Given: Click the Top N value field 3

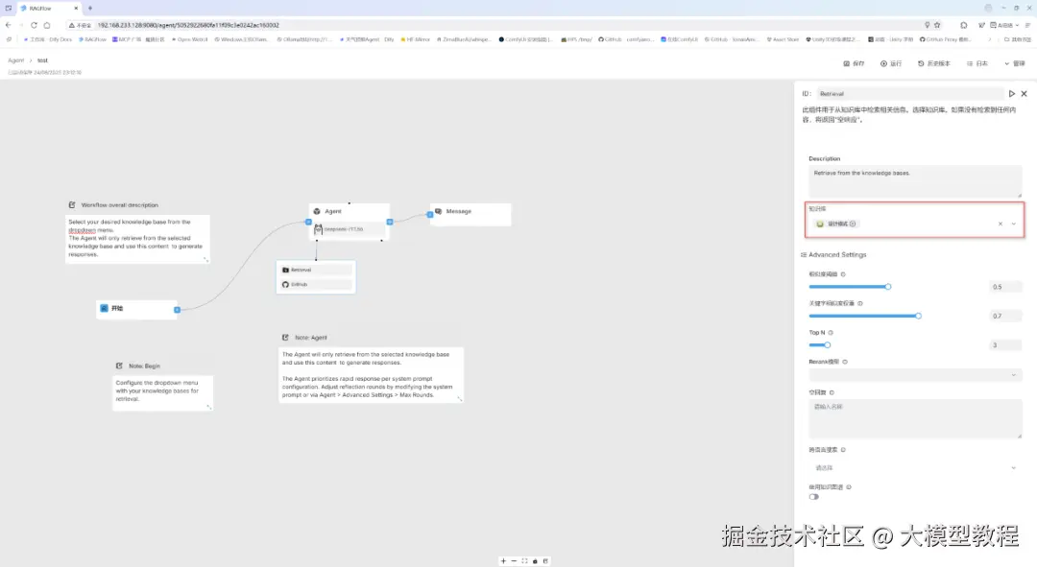Looking at the screenshot, I should [x=1005, y=345].
